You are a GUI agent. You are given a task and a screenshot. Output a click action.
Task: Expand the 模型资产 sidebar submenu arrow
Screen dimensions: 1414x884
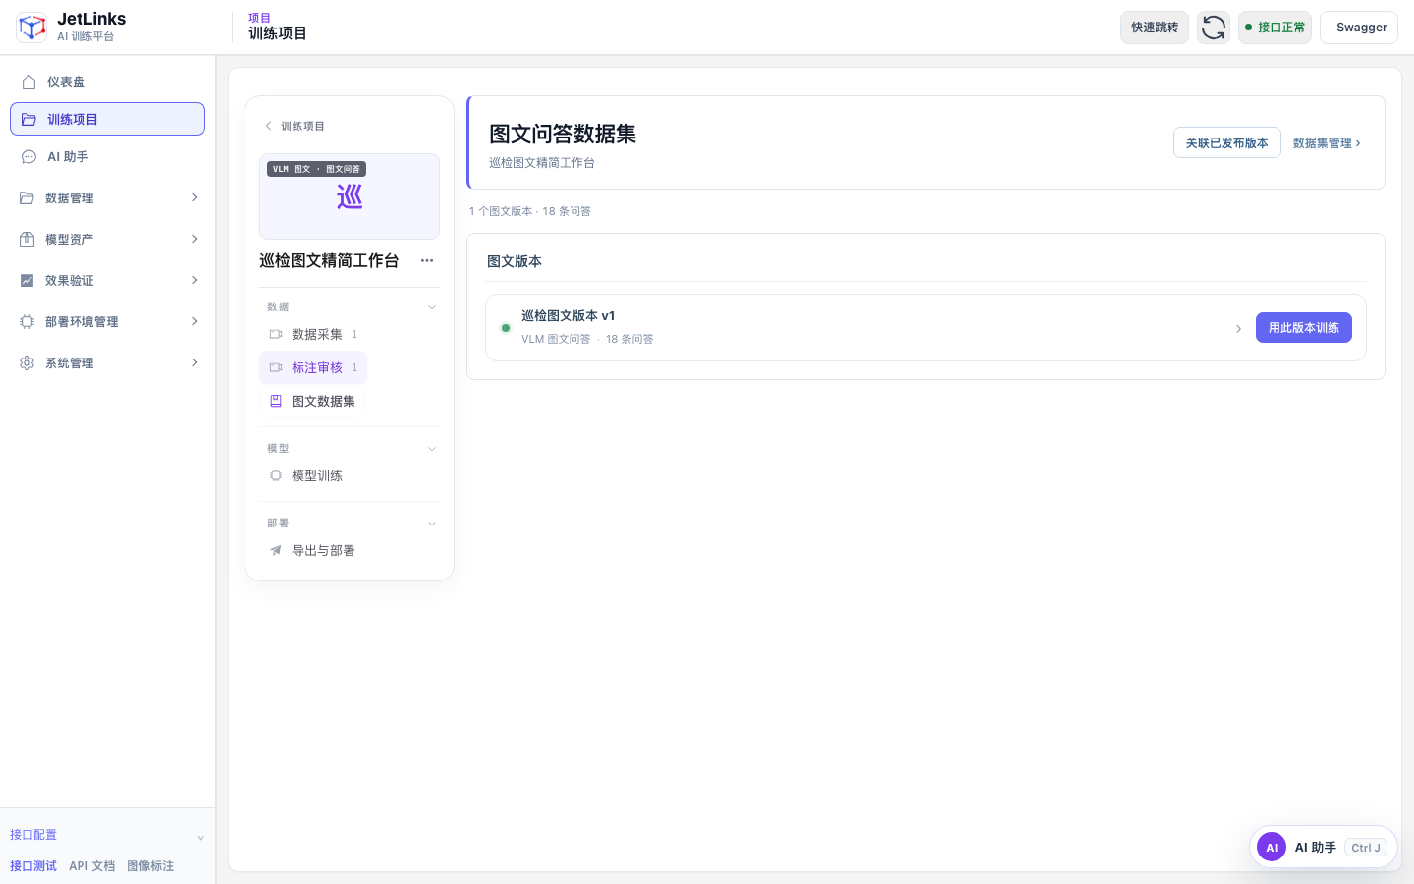195,240
